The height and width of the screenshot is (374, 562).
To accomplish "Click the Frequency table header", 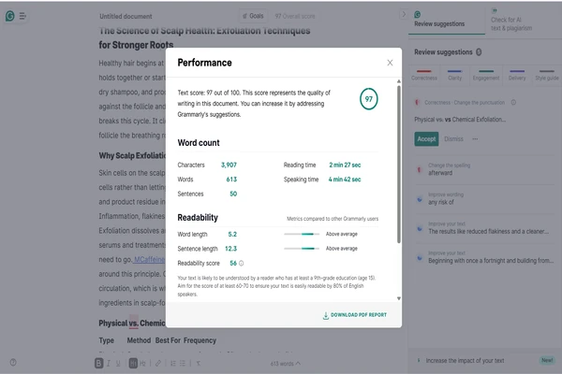I will pyautogui.click(x=200, y=340).
